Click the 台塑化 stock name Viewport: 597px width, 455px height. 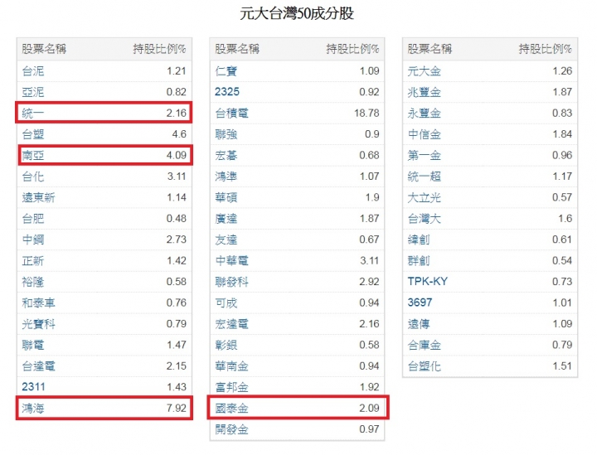point(425,366)
